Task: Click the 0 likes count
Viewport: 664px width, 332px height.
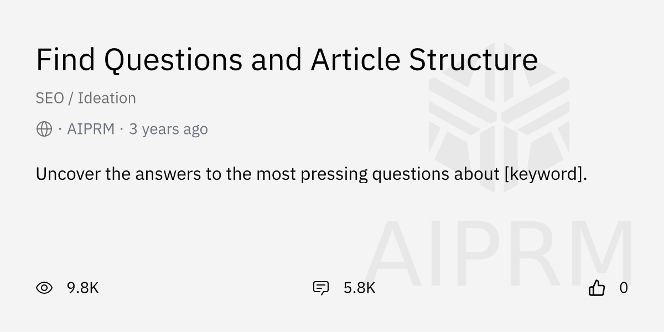Action: (x=624, y=288)
